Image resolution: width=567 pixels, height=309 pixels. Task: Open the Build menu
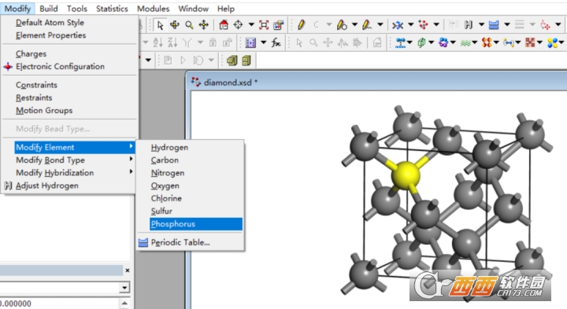pyautogui.click(x=49, y=9)
